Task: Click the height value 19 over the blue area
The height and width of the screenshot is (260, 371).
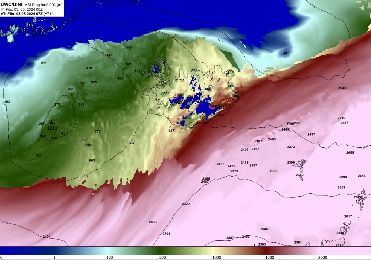Action: (285, 53)
